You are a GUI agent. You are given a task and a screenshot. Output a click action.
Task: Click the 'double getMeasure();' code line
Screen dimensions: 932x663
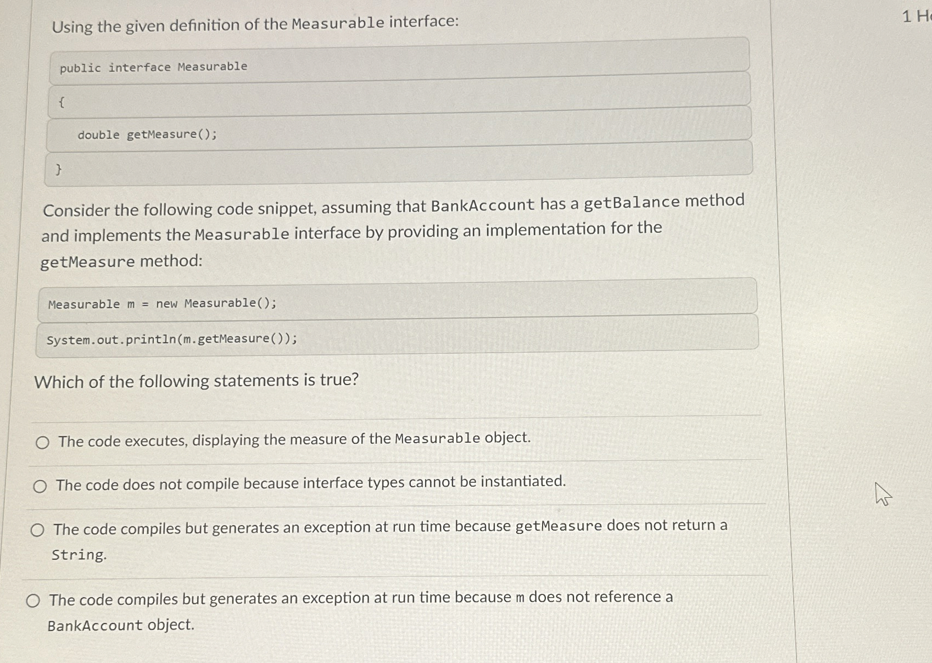[146, 135]
